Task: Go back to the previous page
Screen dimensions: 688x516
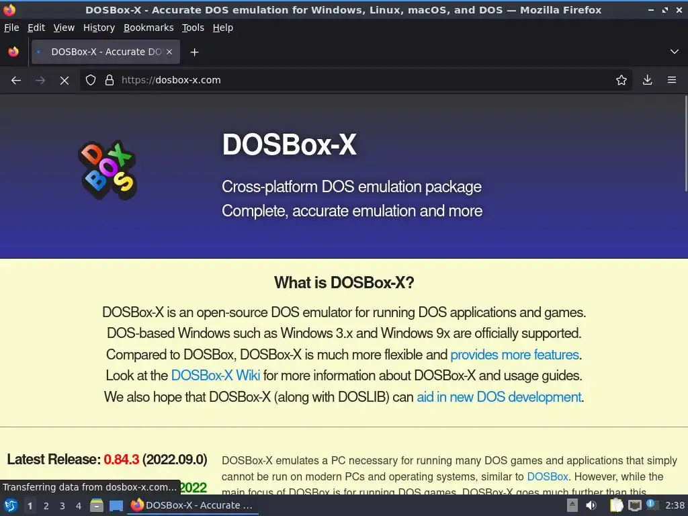Action: coord(16,81)
